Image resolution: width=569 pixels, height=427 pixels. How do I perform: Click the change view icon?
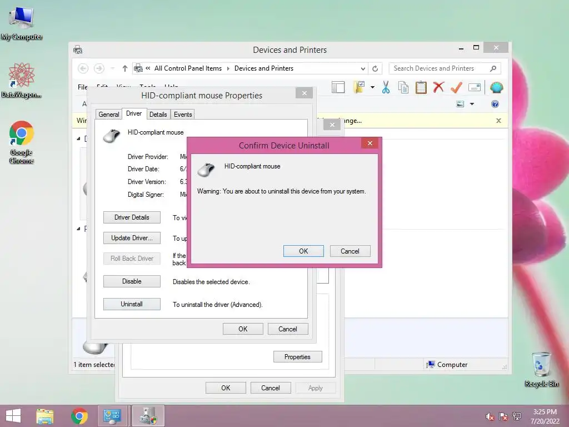tap(460, 104)
